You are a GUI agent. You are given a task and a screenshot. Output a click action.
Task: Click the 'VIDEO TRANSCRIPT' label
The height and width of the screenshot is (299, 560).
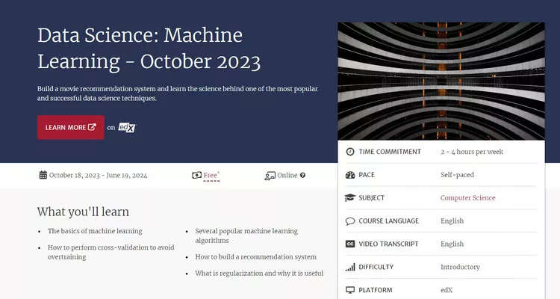click(388, 244)
